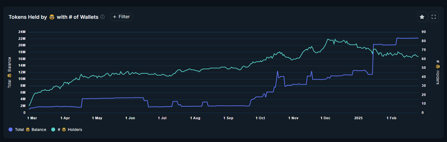
Task: Click the '18M' left axis value
Action: click(22, 52)
